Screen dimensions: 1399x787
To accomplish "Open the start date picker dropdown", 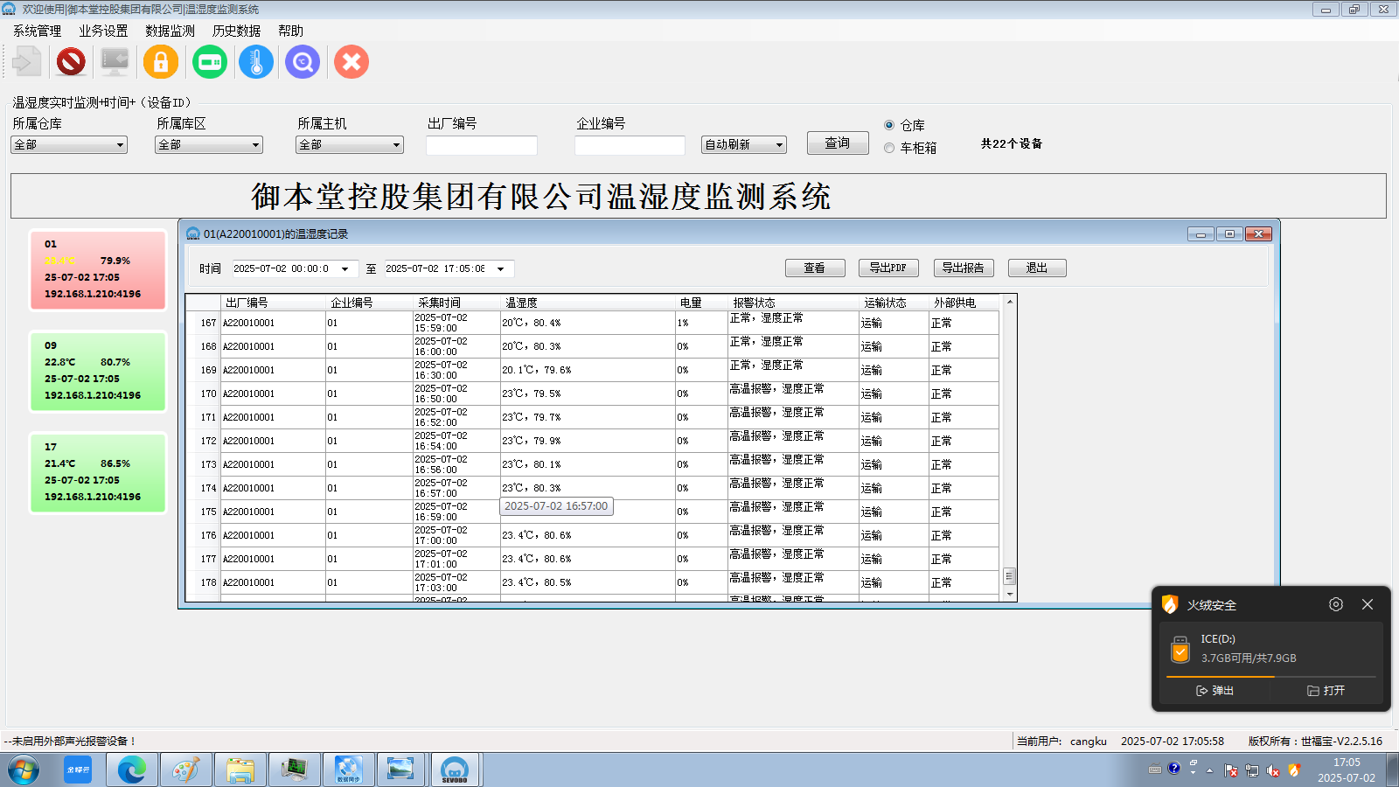I will (x=345, y=269).
